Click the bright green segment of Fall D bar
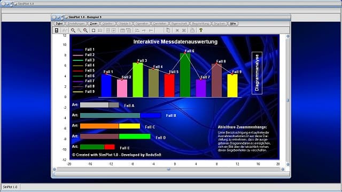This screenshot has width=342, height=192. tap(135, 137)
